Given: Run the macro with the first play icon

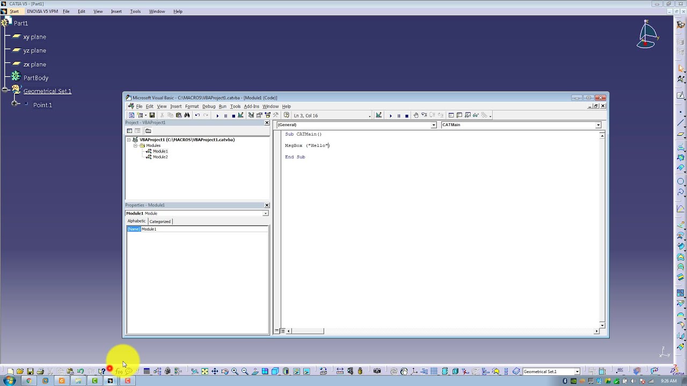Looking at the screenshot, I should (x=217, y=115).
